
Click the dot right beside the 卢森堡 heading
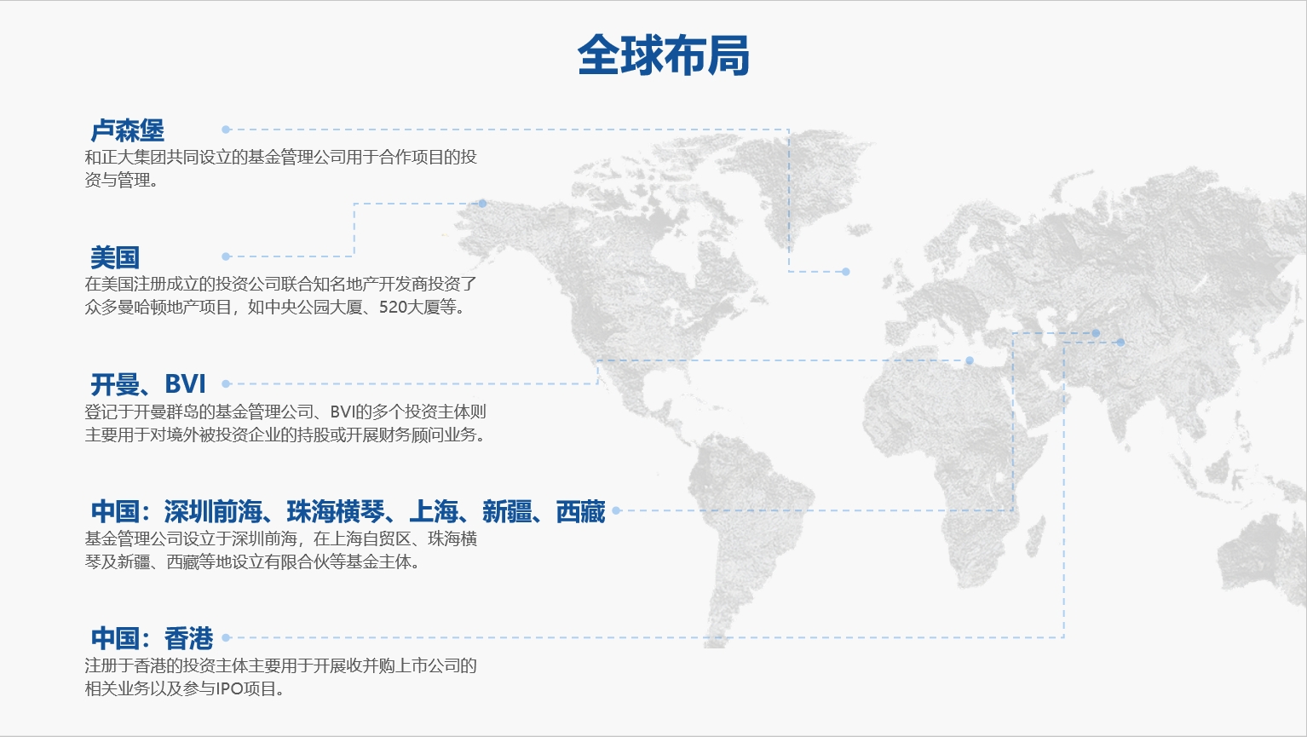click(226, 130)
